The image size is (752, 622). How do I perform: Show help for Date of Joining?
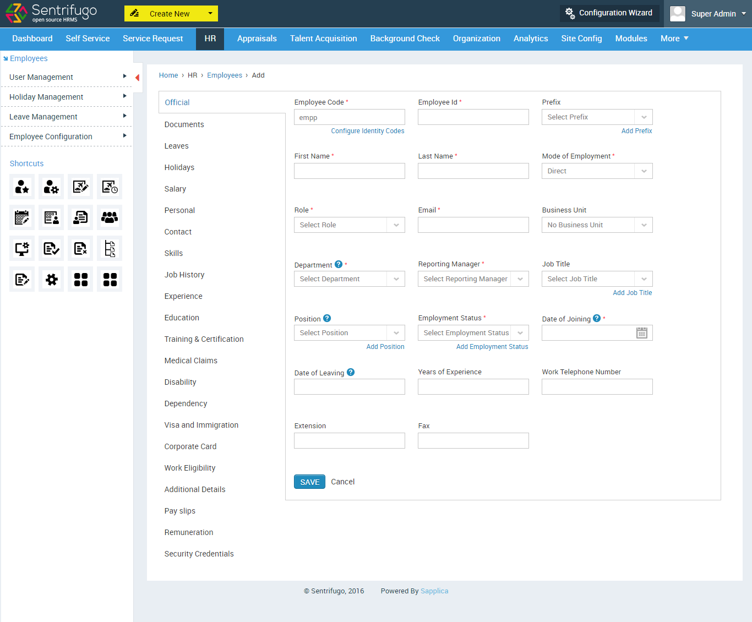pos(597,318)
